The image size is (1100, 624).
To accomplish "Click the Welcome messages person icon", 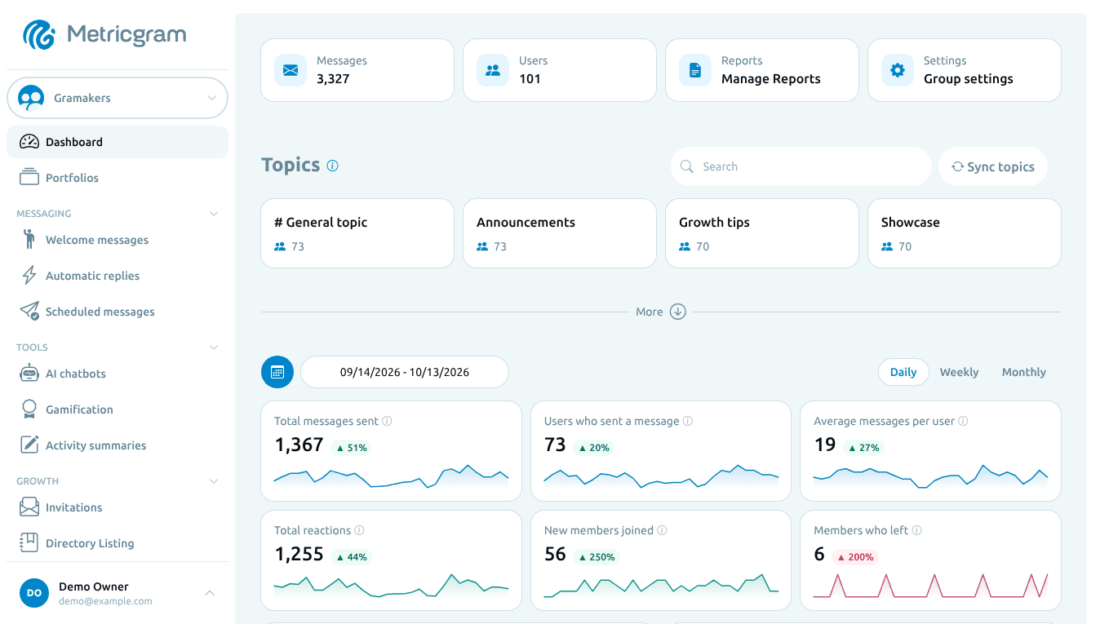I will pyautogui.click(x=29, y=240).
